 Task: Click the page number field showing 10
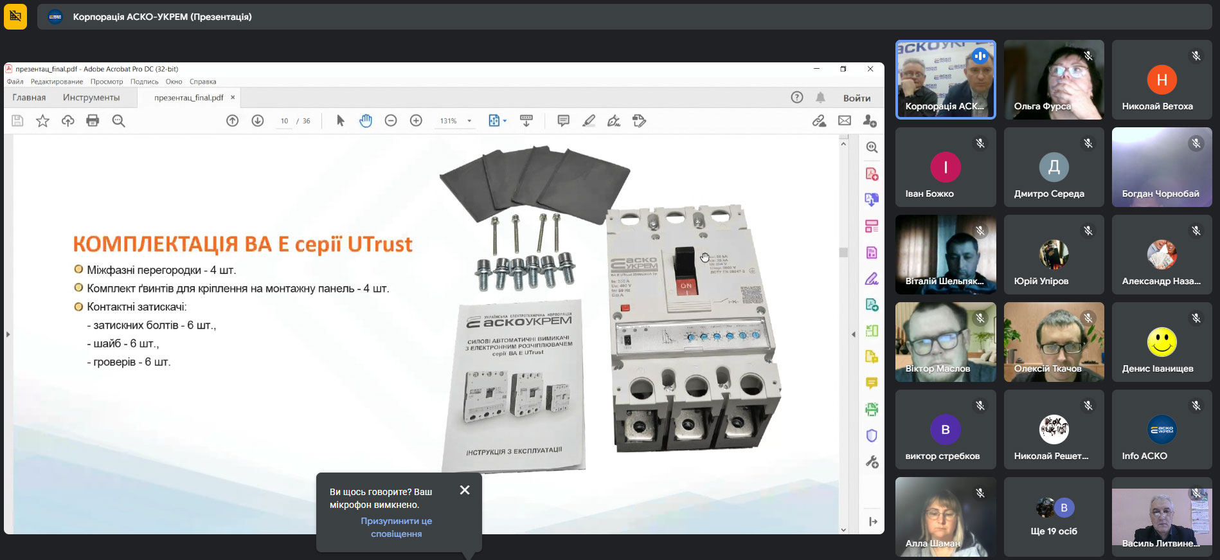(284, 121)
